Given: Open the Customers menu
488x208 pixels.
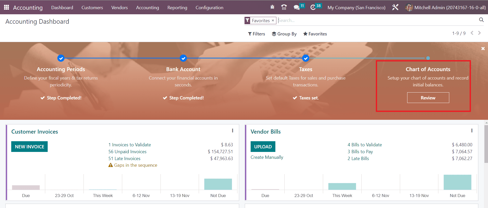Looking at the screenshot, I should click(x=92, y=8).
